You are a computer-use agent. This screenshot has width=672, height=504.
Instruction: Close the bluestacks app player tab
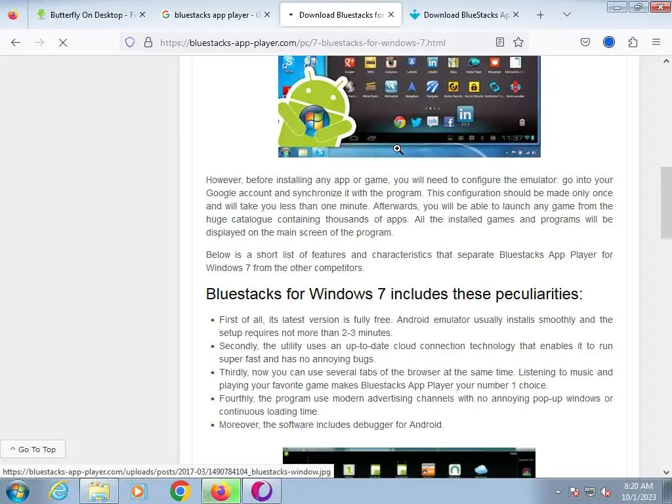click(267, 14)
